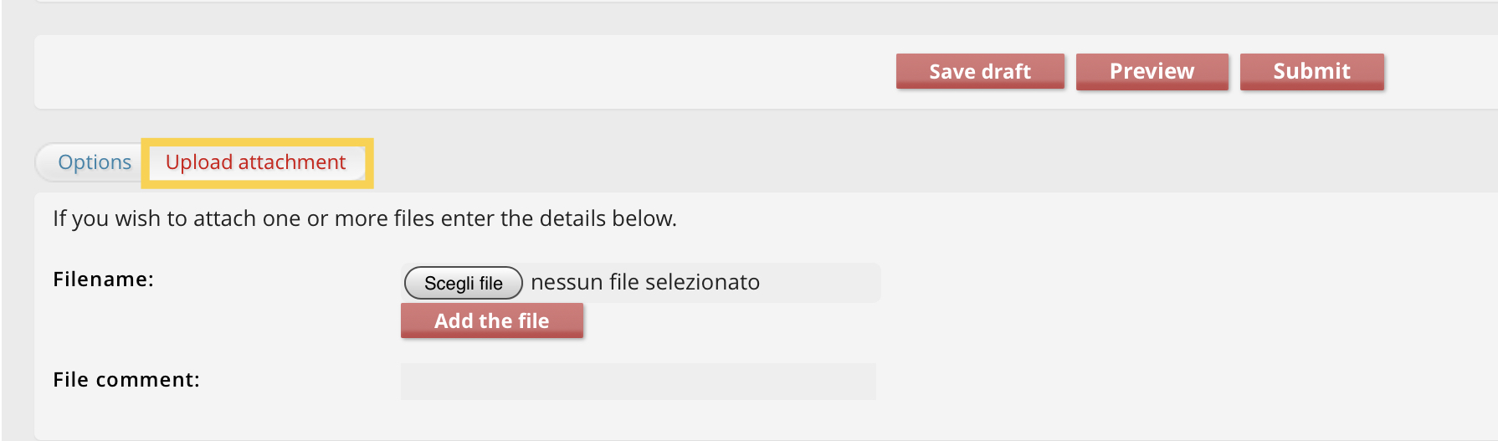The width and height of the screenshot is (1498, 441).
Task: Focus the File comment text field
Action: [x=638, y=382]
